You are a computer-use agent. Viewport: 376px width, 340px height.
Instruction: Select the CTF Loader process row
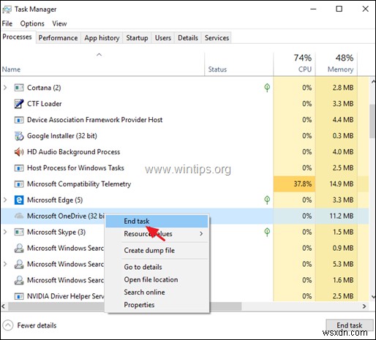185,104
